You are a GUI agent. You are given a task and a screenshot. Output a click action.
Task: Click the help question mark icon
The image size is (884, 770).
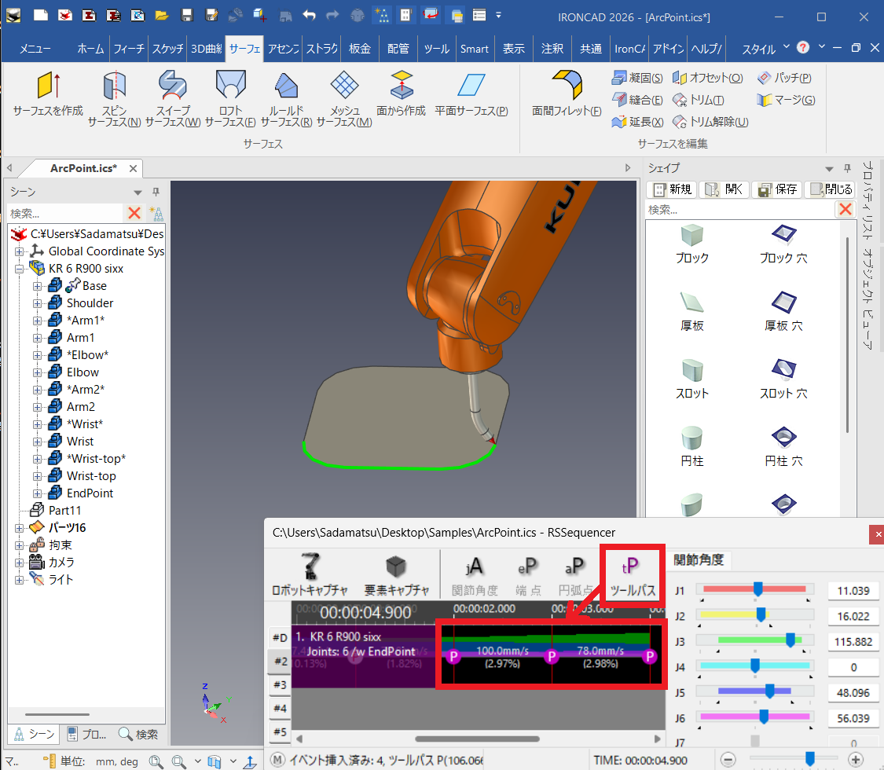803,47
